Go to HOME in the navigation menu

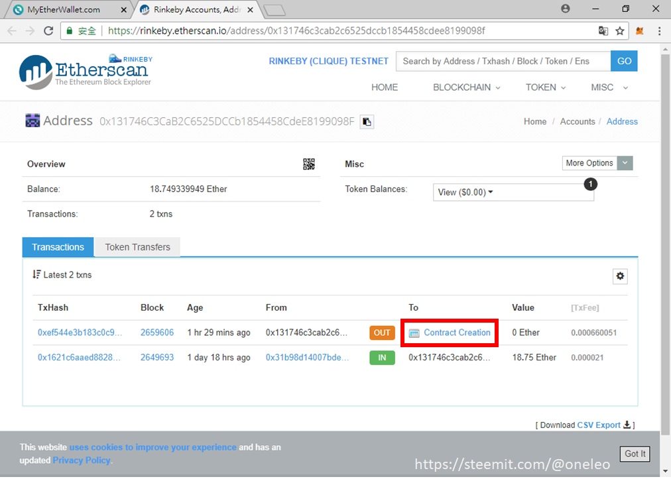(385, 87)
